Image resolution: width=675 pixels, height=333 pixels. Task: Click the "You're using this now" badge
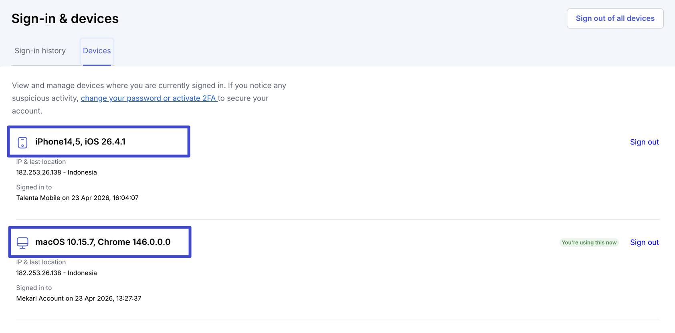(589, 243)
